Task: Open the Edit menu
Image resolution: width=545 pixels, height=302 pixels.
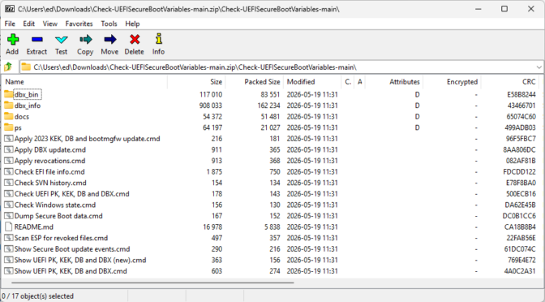Action: click(29, 24)
